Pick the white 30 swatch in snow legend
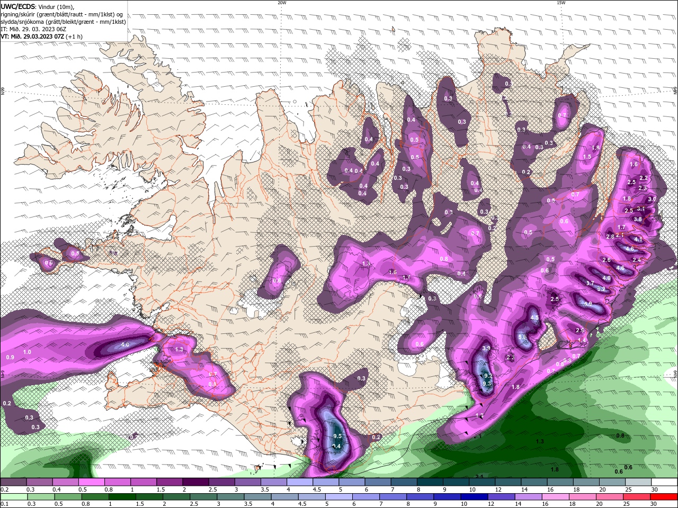This screenshot has height=508, width=678. (665, 482)
